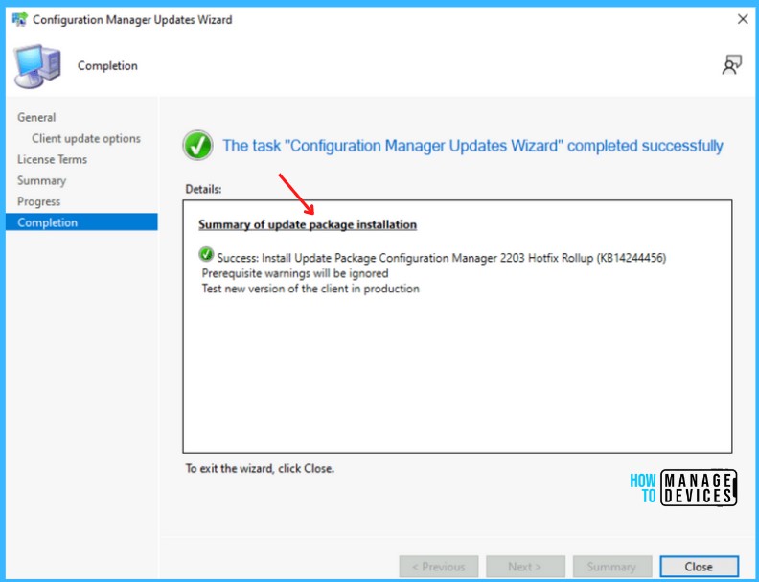Click the Close button to exit wizard

(699, 566)
